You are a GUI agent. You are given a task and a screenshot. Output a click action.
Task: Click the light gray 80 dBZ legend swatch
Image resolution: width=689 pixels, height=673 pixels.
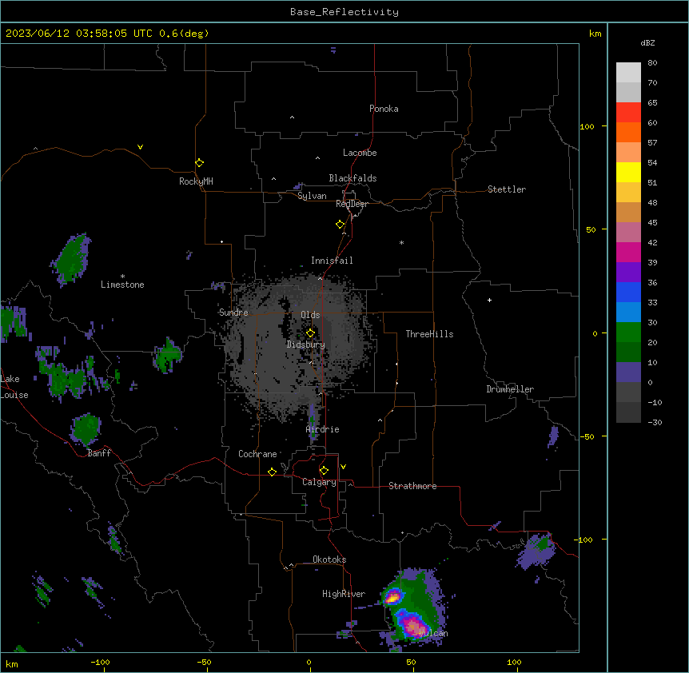click(x=628, y=73)
